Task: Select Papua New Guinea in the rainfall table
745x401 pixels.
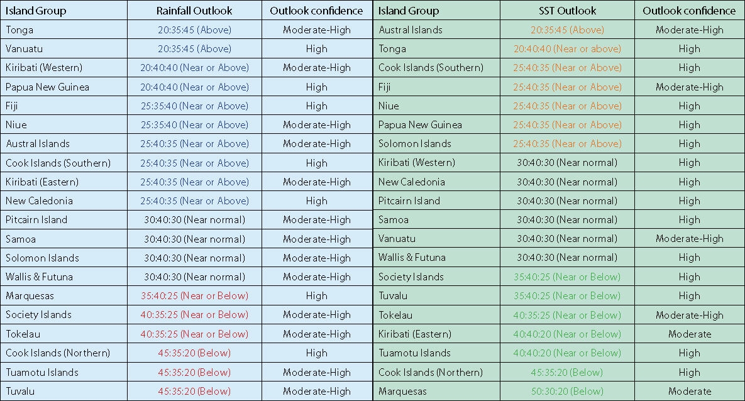Action: [x=48, y=87]
